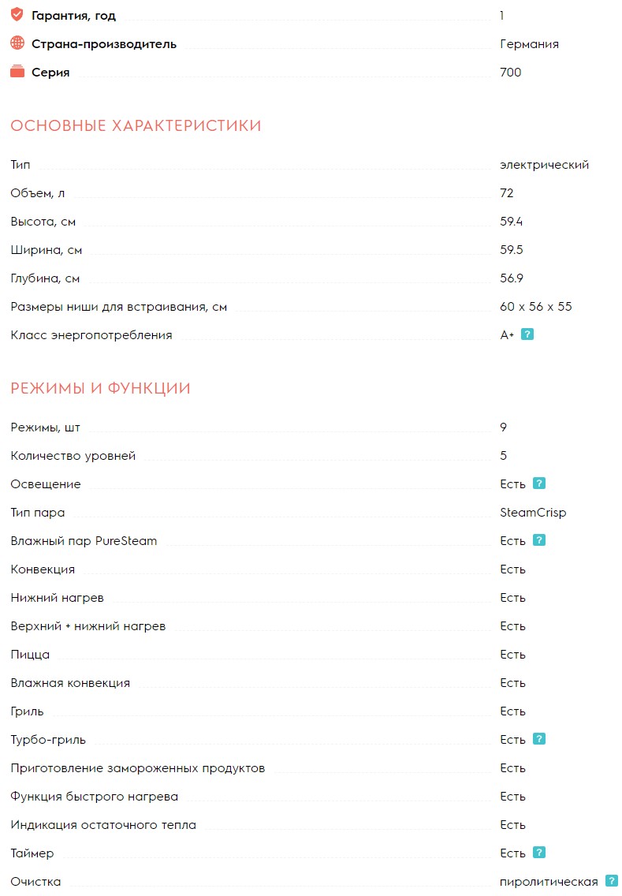Click the электрический type value
The width and height of the screenshot is (622, 896).
pos(544,165)
